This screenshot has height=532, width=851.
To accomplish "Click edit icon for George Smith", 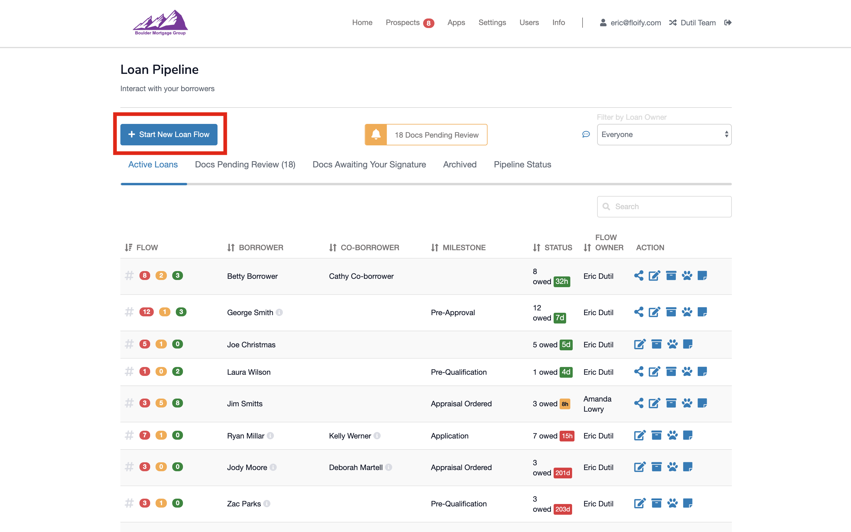I will pos(654,312).
